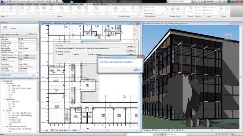Click OK in the Reload Successful dialog

pos(137,70)
